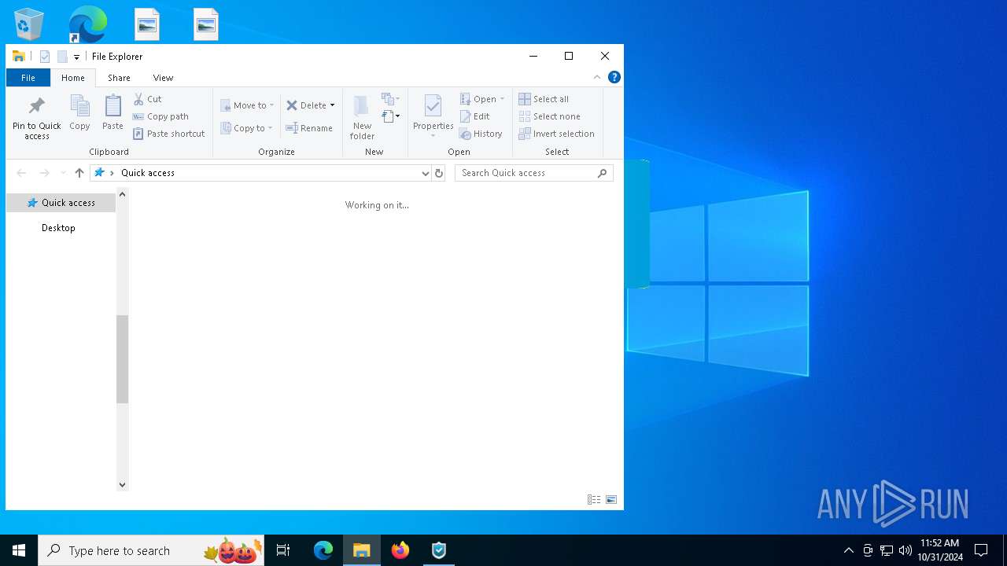This screenshot has width=1007, height=566.
Task: Click the Help question mark icon
Action: pyautogui.click(x=614, y=77)
